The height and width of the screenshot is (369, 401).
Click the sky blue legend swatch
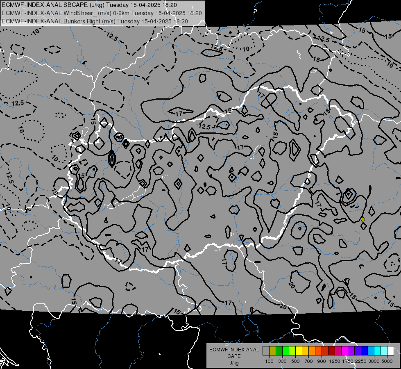[x=371, y=351]
